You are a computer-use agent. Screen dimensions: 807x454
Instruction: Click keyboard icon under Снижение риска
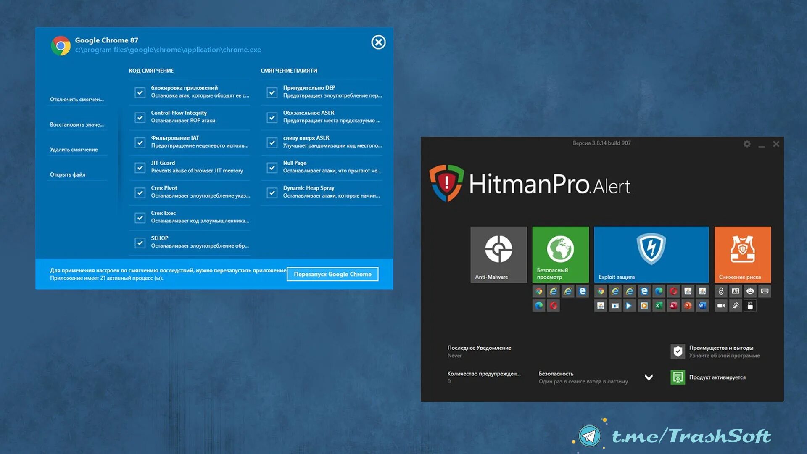(765, 291)
